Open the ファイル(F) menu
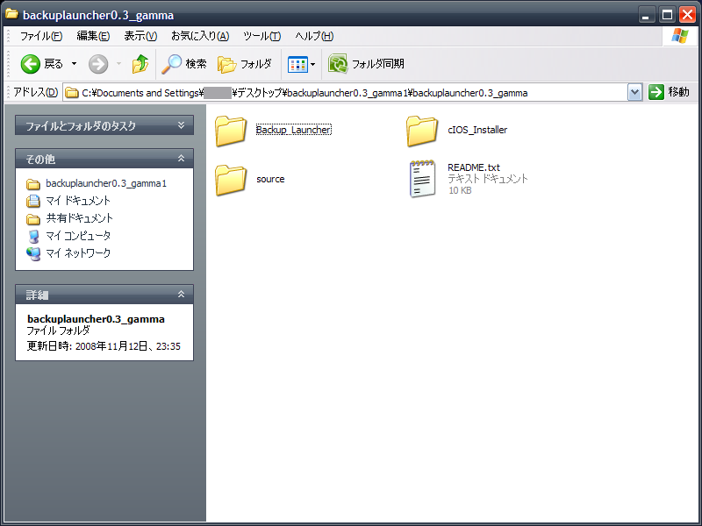The height and width of the screenshot is (526, 702). 40,36
